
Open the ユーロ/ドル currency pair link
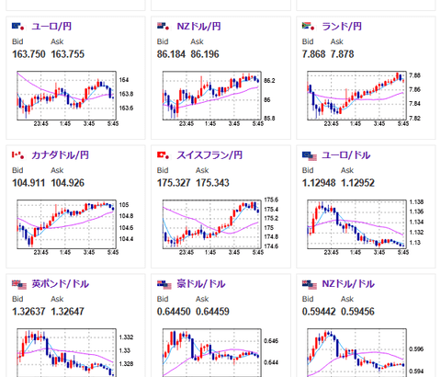pos(346,155)
